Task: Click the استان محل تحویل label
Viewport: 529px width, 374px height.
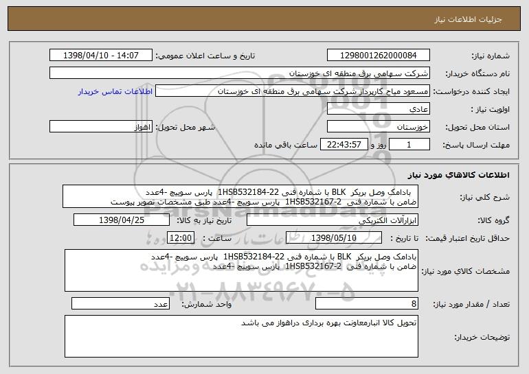Action: pos(477,128)
